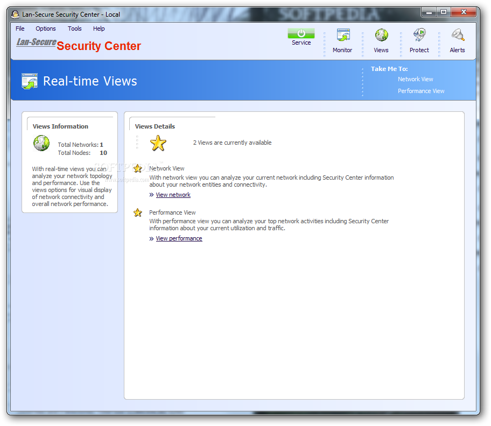Click the Protect label in the toolbar
Image resolution: width=491 pixels, height=426 pixels.
pos(419,50)
